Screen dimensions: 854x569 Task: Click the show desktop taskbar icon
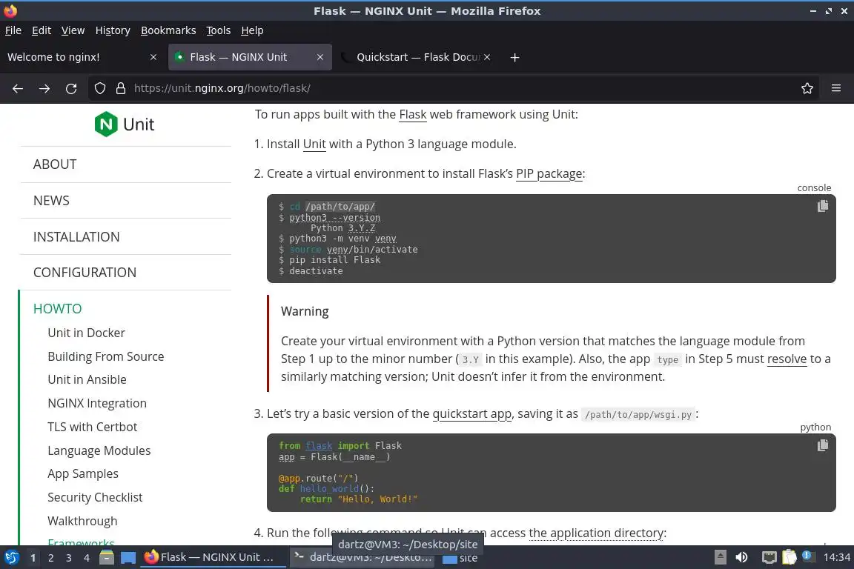[128, 558]
